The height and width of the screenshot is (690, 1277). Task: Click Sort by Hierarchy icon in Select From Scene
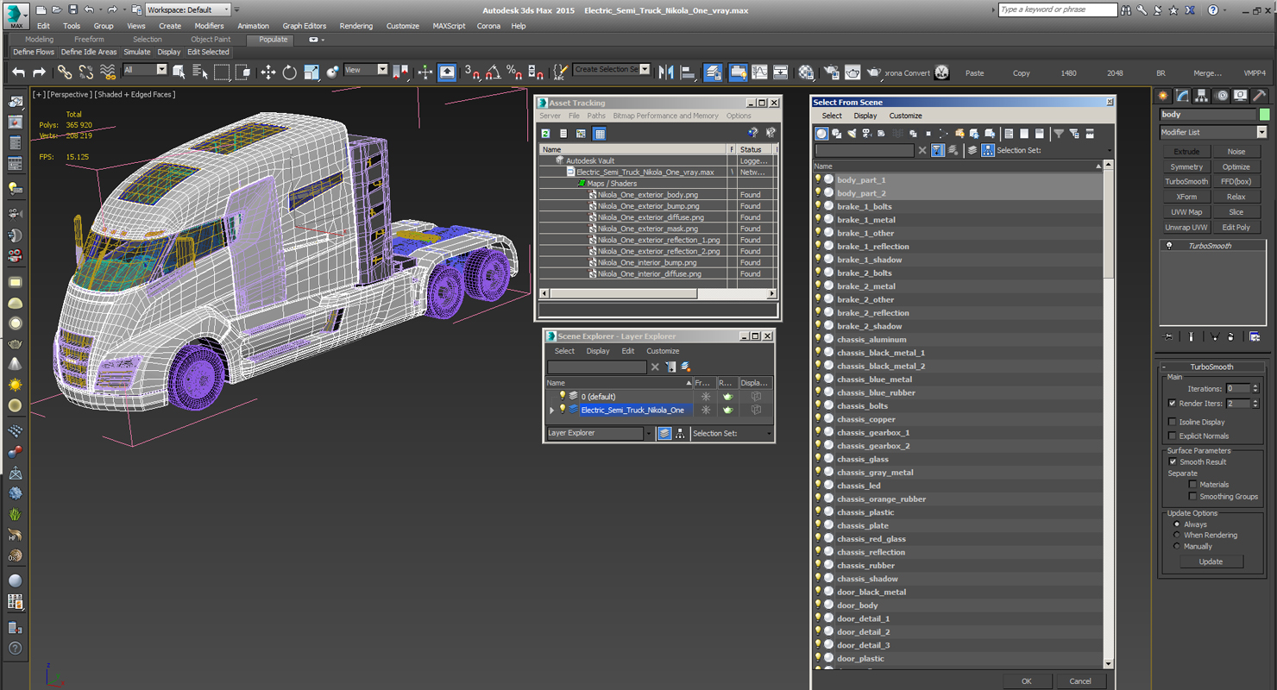[x=988, y=150]
